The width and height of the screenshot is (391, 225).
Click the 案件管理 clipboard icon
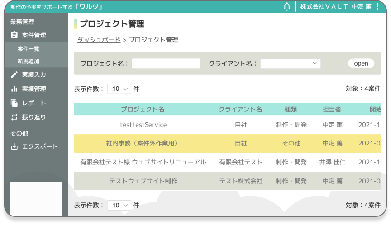point(14,35)
